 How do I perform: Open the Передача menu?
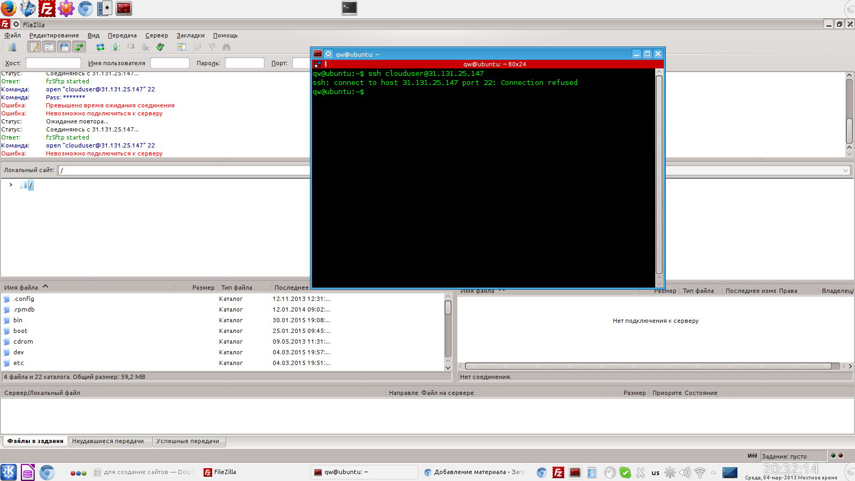coord(122,35)
